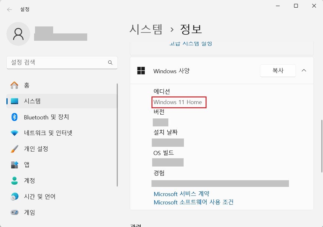Click the back arrow in Settings header
Image resolution: width=323 pixels, height=227 pixels.
click(9, 10)
